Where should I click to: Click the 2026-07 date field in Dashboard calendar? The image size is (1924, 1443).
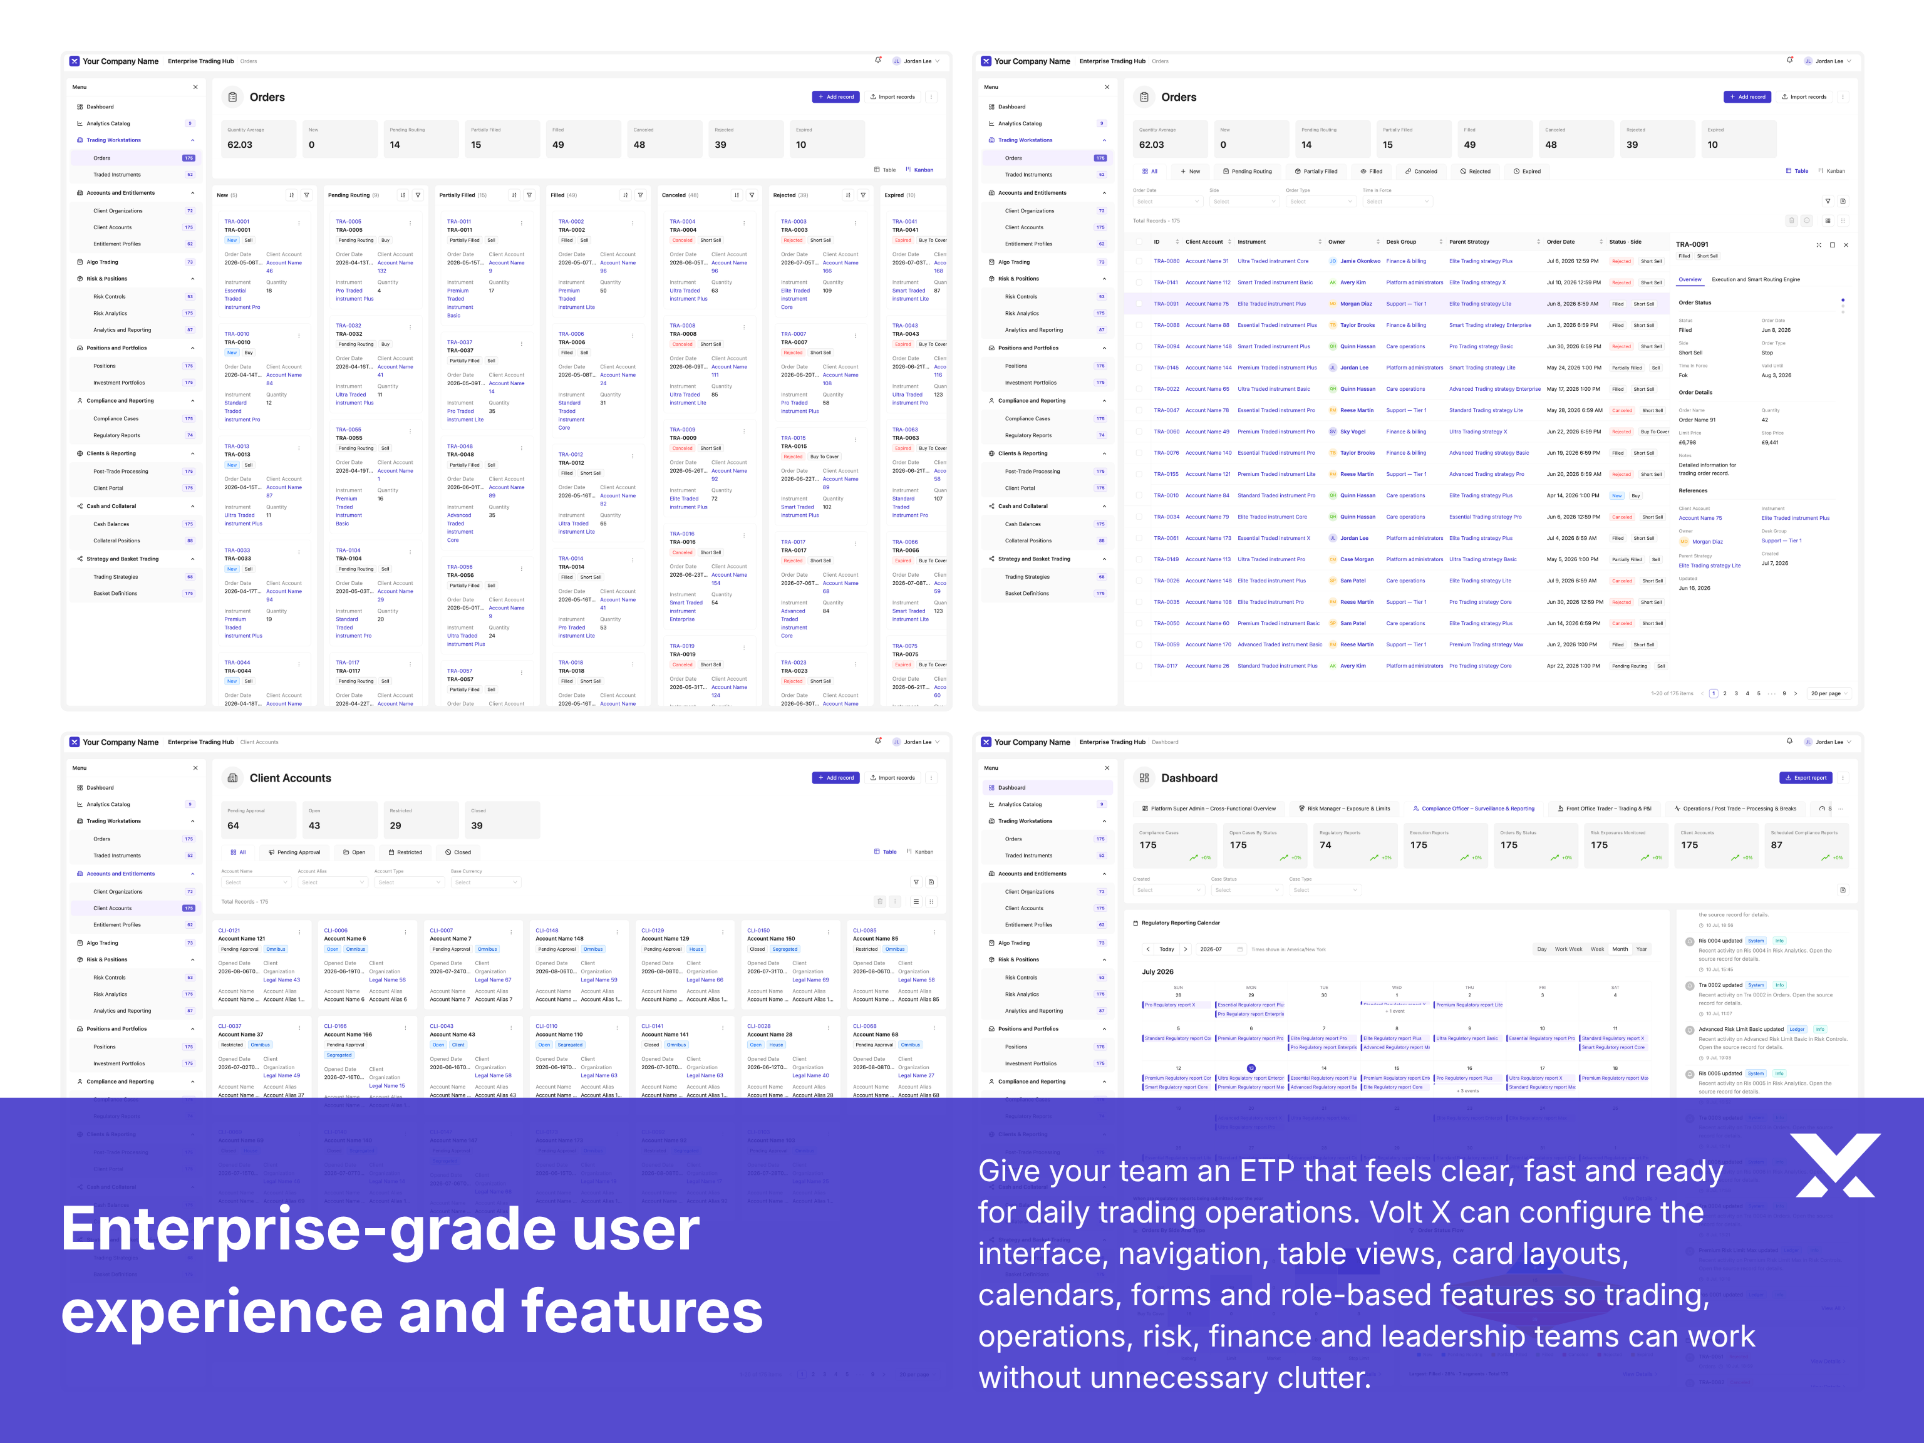(1221, 949)
